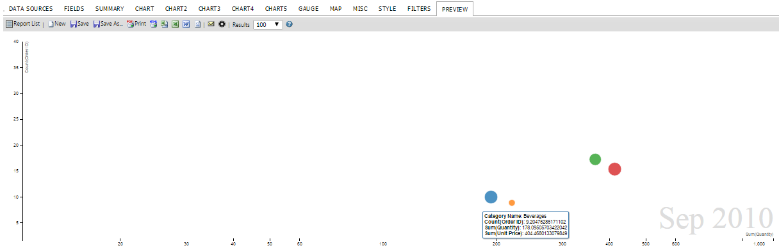Open the blue help question icon
Viewport: 779px width, 248px height.
(289, 24)
